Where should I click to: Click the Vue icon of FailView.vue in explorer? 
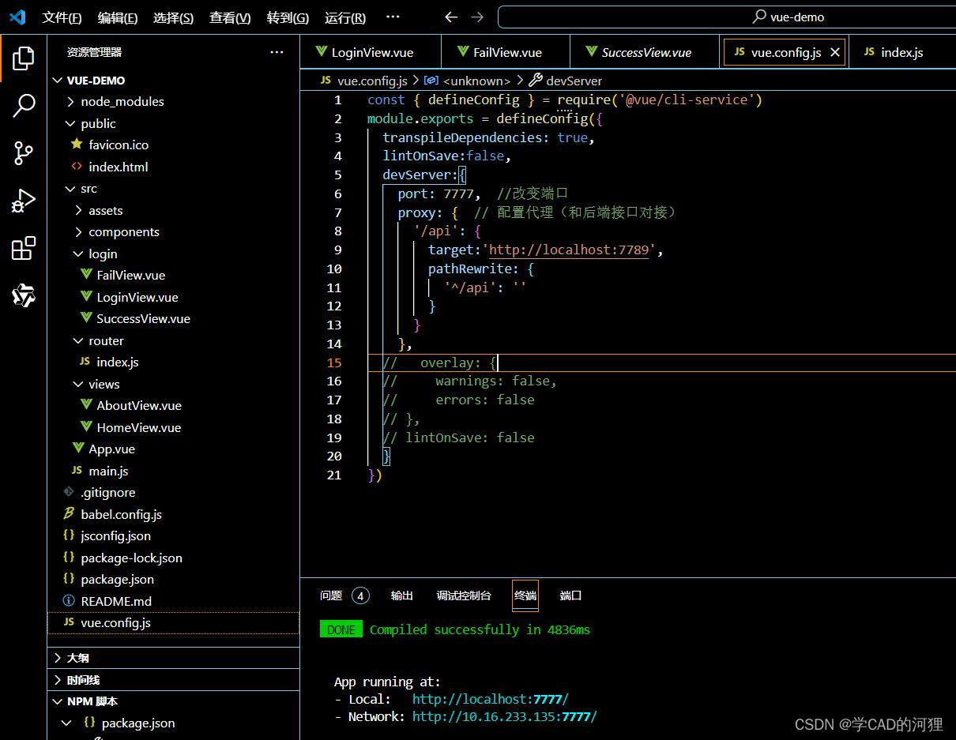click(86, 275)
